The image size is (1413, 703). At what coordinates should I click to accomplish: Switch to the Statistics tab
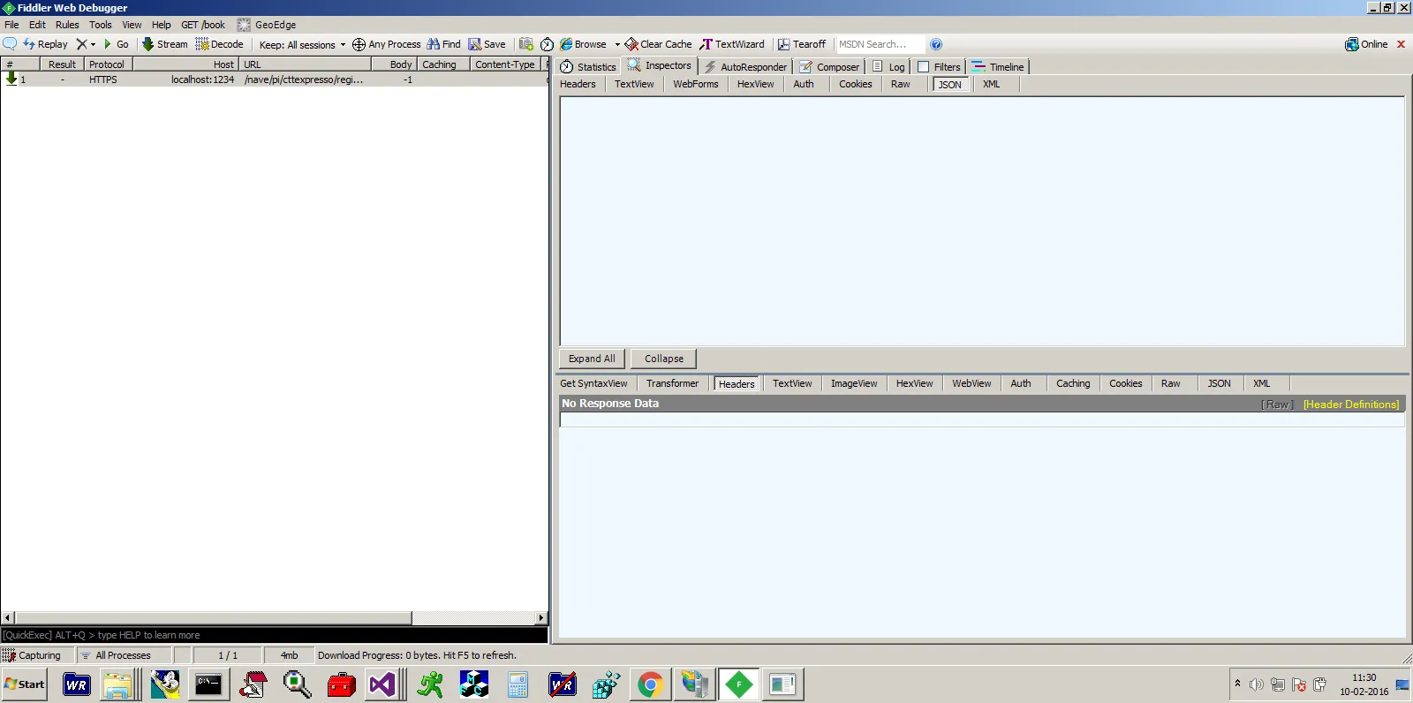click(x=588, y=66)
